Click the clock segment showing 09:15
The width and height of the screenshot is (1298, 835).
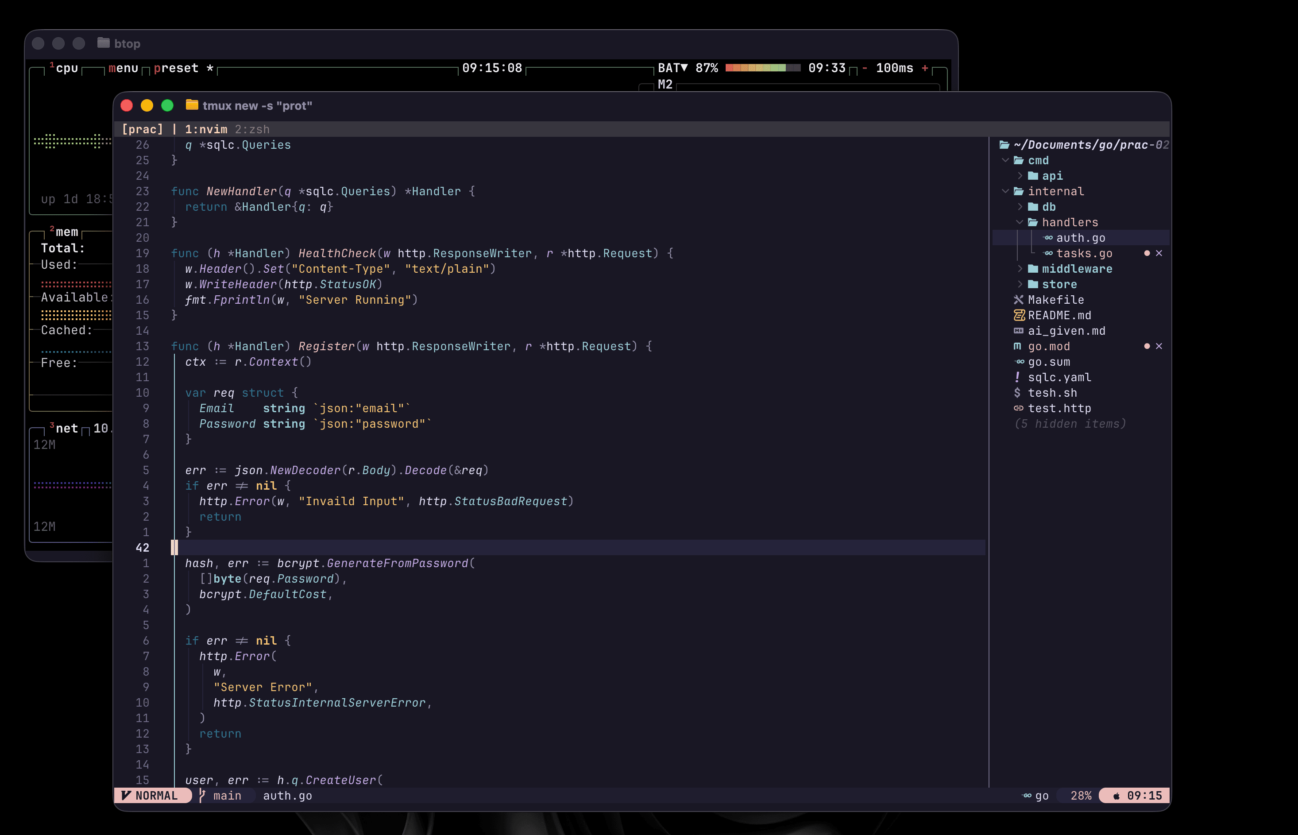click(x=1136, y=796)
